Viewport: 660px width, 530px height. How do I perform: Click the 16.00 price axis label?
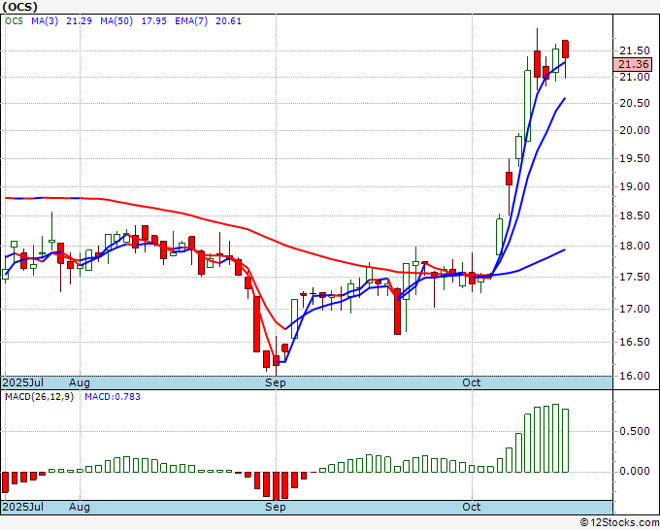tap(635, 376)
